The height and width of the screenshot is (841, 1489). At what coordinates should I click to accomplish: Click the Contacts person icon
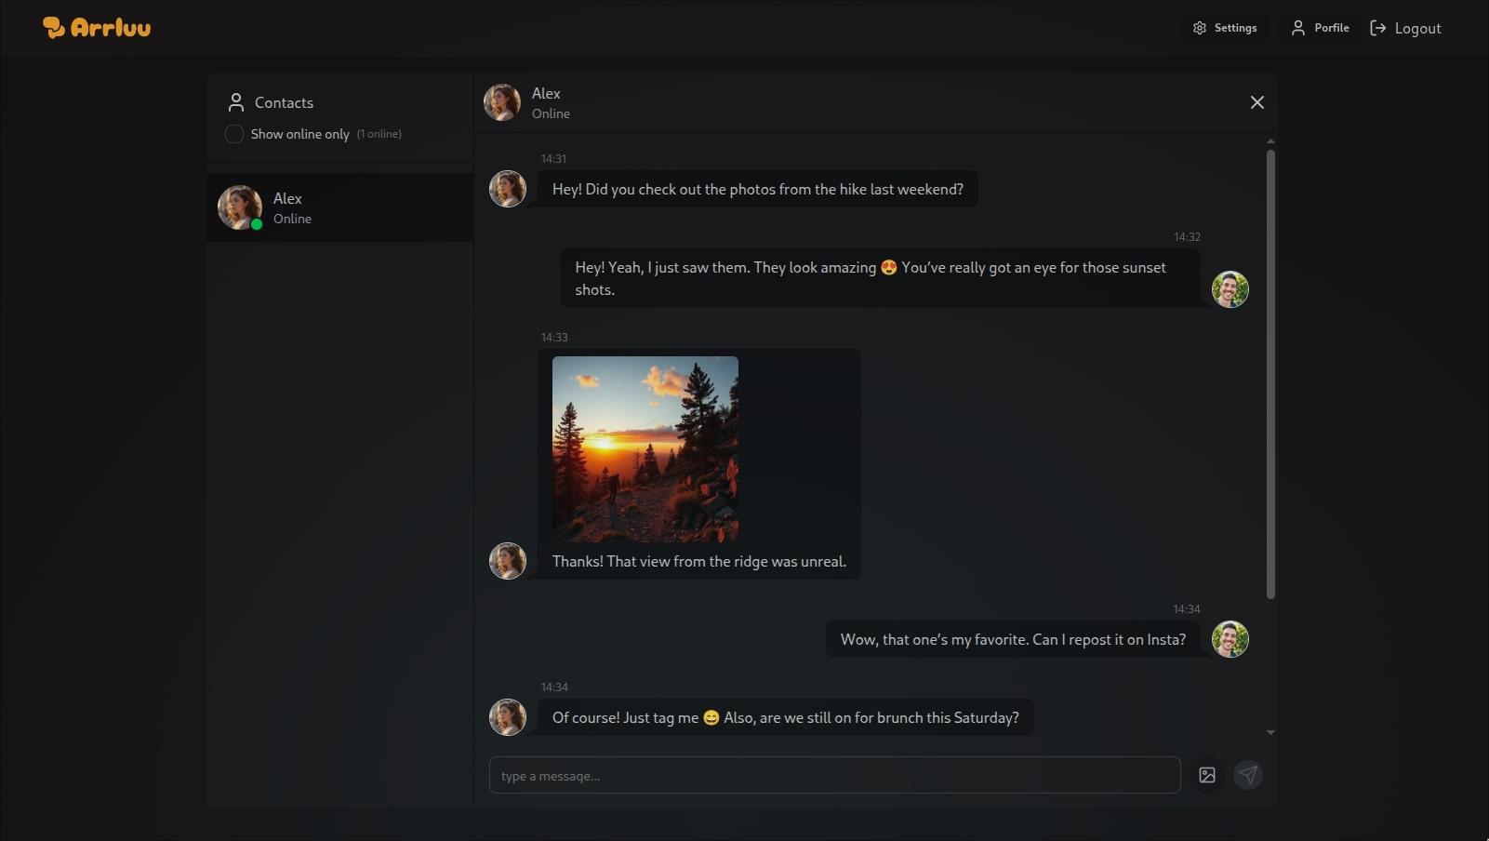[236, 102]
